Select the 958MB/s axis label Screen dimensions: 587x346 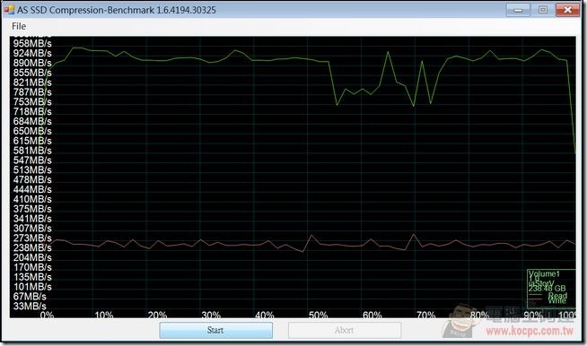point(32,43)
